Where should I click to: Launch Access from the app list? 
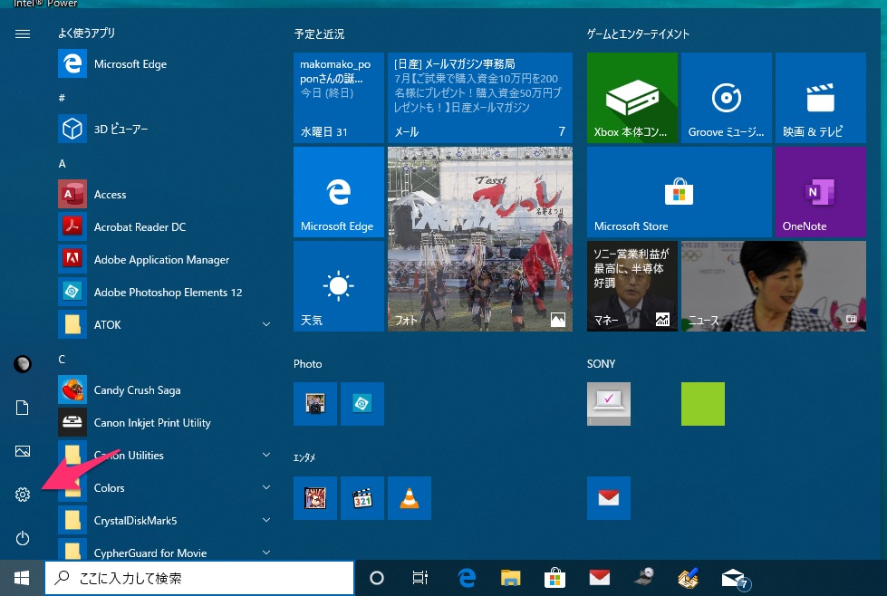click(x=167, y=195)
